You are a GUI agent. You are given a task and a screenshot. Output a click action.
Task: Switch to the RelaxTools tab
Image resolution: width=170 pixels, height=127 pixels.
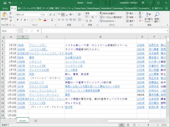(81, 8)
